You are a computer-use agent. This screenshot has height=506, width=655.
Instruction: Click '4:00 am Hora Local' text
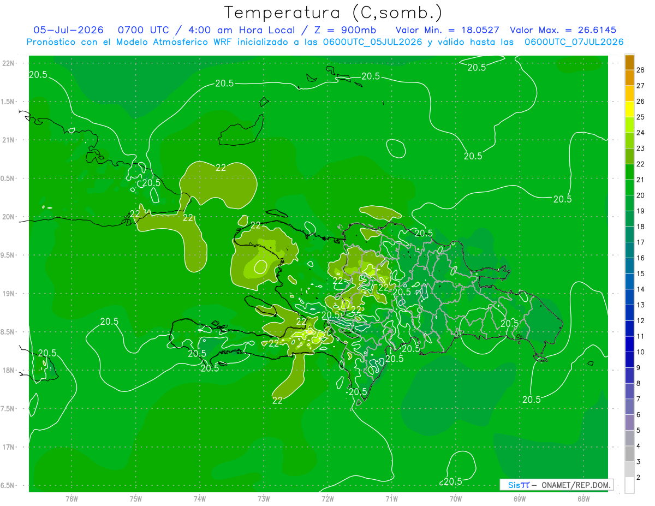tap(242, 30)
